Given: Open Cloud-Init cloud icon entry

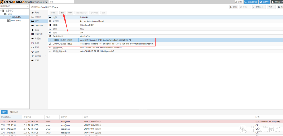Looking at the screenshot, I should [32, 25].
